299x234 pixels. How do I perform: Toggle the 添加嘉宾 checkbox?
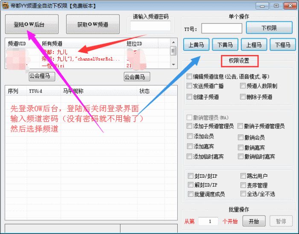click(x=190, y=146)
